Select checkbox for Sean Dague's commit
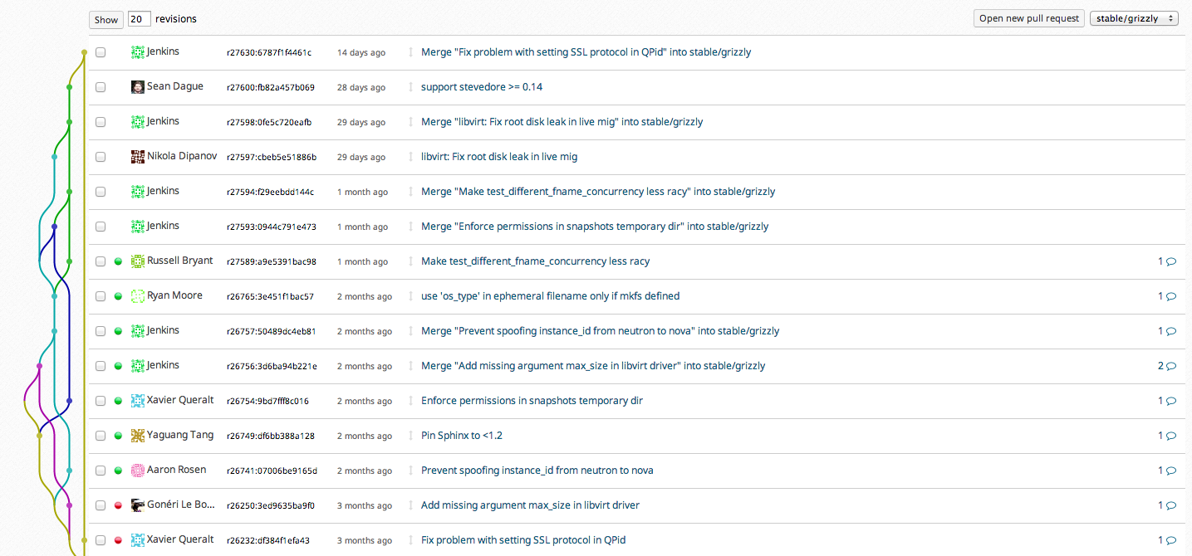This screenshot has width=1192, height=556. tap(101, 87)
